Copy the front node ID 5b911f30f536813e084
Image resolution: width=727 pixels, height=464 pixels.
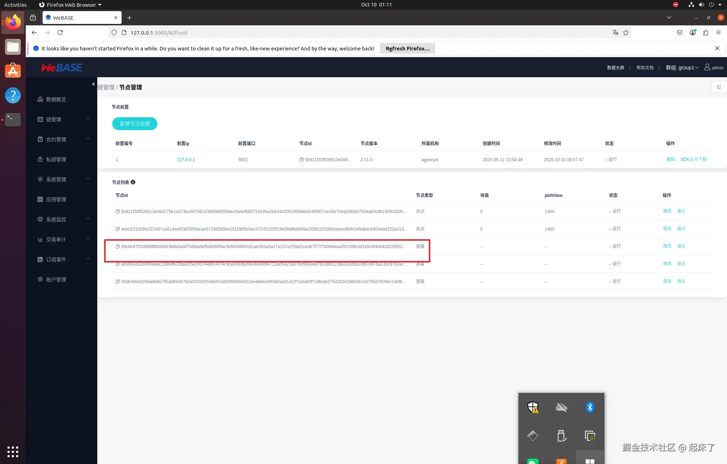(x=301, y=160)
